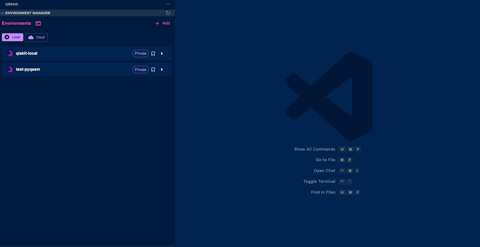Expand the qiskit-local environment row

[x=162, y=53]
